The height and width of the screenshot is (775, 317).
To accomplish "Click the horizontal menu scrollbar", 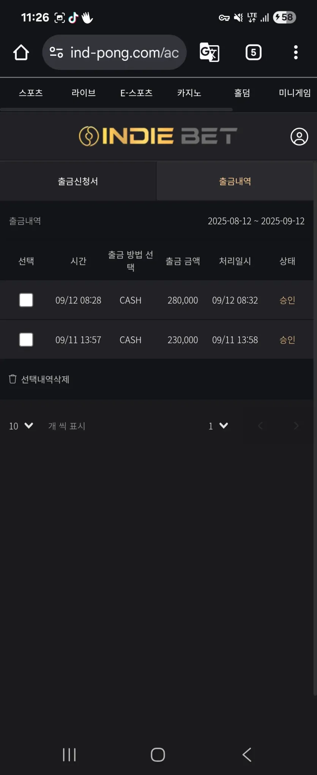I will (x=116, y=109).
